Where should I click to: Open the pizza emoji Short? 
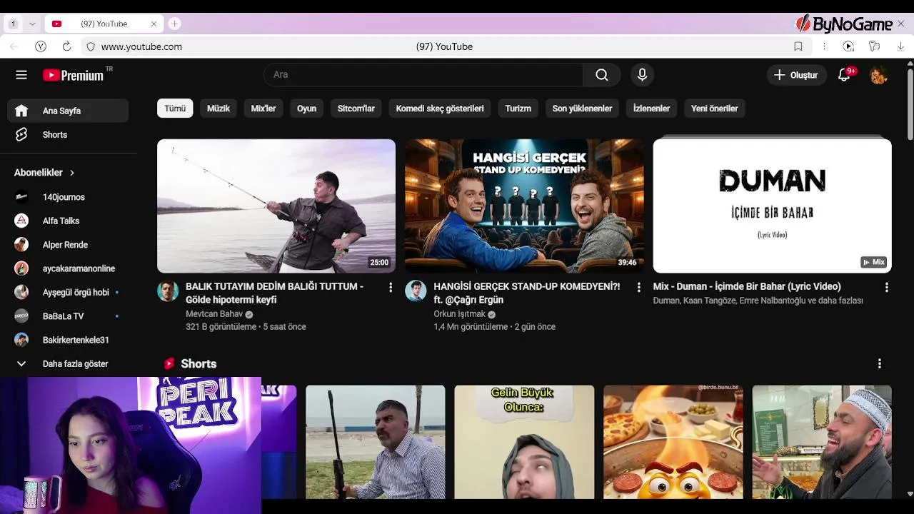[673, 442]
